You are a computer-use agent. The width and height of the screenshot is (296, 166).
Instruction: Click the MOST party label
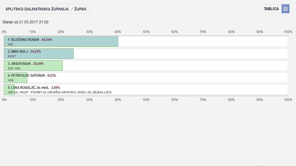(12, 56)
